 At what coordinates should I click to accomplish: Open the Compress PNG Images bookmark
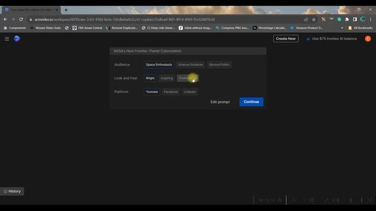pyautogui.click(x=232, y=28)
